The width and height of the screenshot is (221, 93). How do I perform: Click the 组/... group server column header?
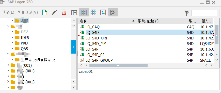[x=207, y=21]
